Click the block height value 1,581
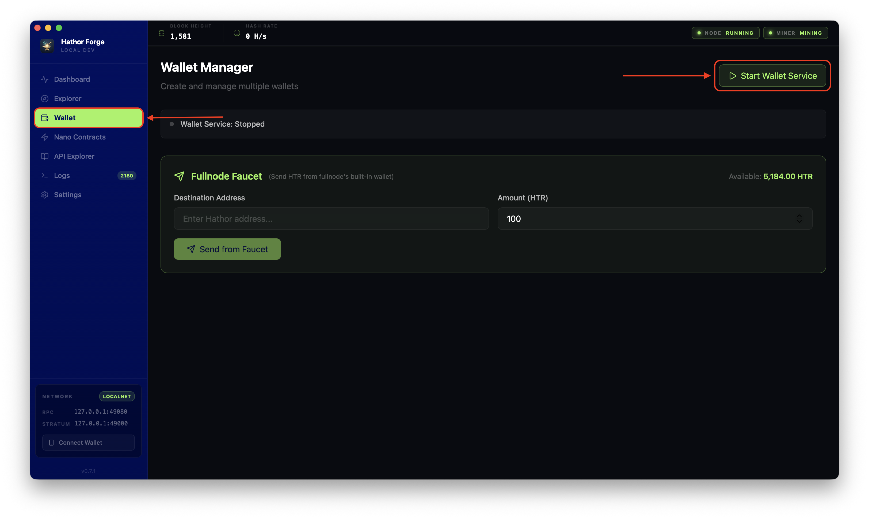Screen dimensions: 869x519 tap(180, 36)
